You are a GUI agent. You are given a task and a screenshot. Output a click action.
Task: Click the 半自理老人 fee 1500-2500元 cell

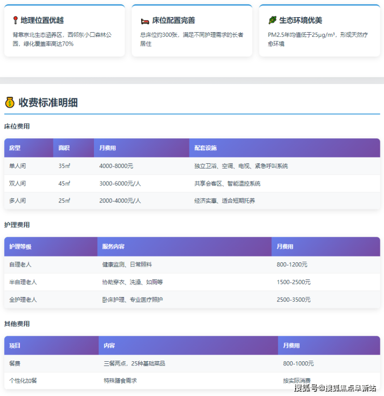pyautogui.click(x=294, y=282)
